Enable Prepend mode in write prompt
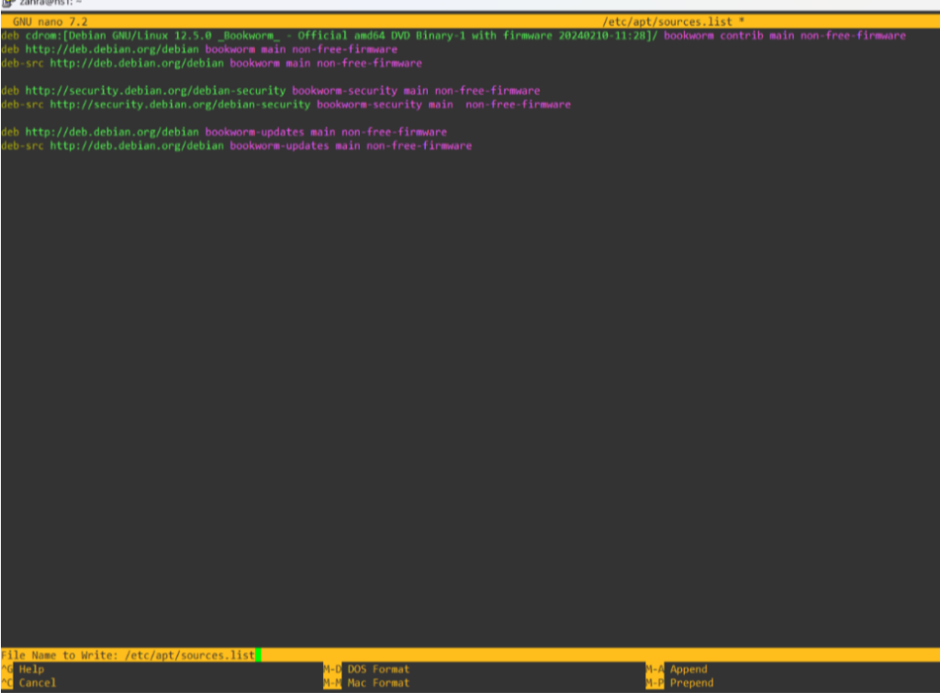 coord(690,683)
